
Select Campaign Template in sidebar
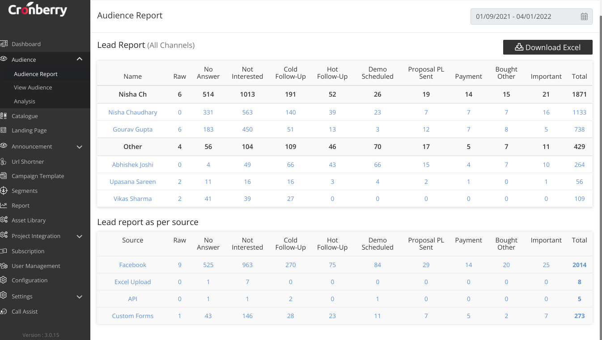[38, 176]
